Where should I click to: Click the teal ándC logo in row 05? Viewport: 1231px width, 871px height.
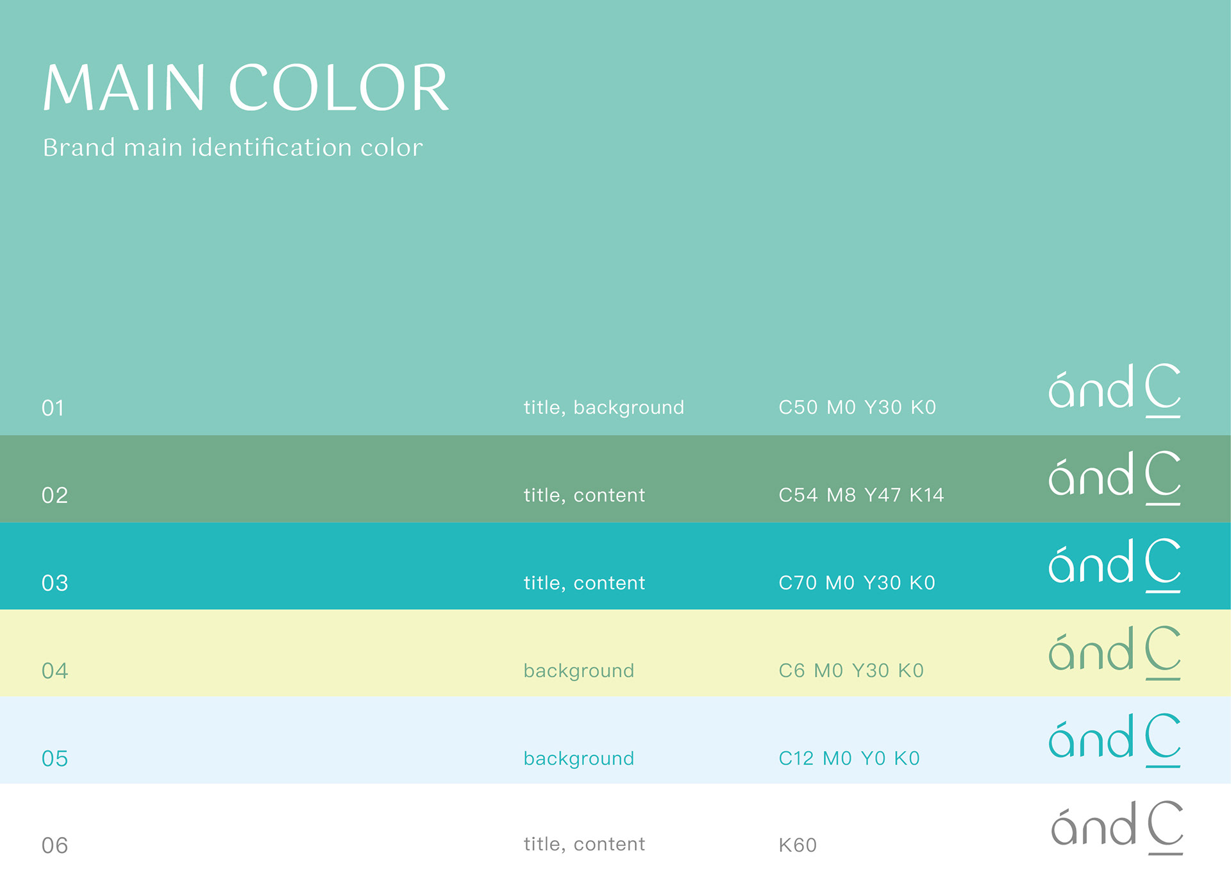pos(1115,741)
